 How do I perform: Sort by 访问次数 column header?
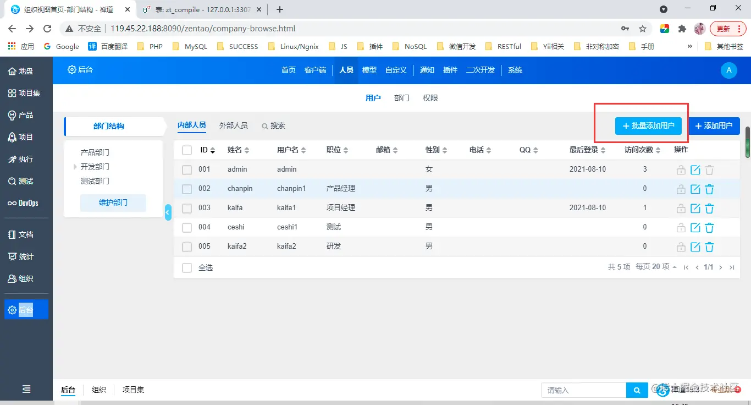click(642, 150)
